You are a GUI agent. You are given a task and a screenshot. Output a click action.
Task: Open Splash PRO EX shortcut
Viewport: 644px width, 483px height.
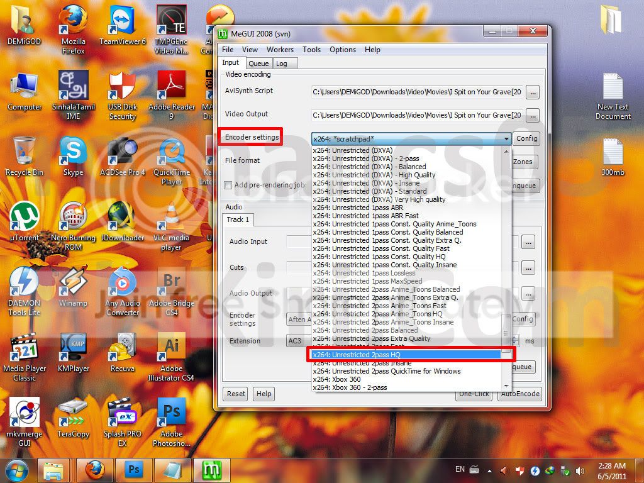point(123,421)
